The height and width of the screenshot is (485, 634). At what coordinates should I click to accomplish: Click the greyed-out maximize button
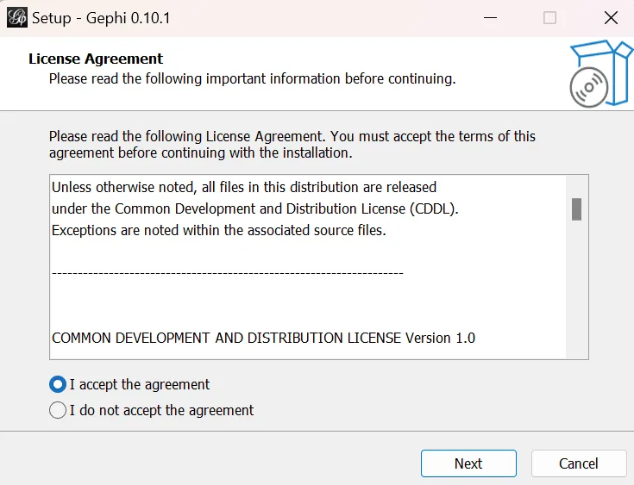click(549, 17)
